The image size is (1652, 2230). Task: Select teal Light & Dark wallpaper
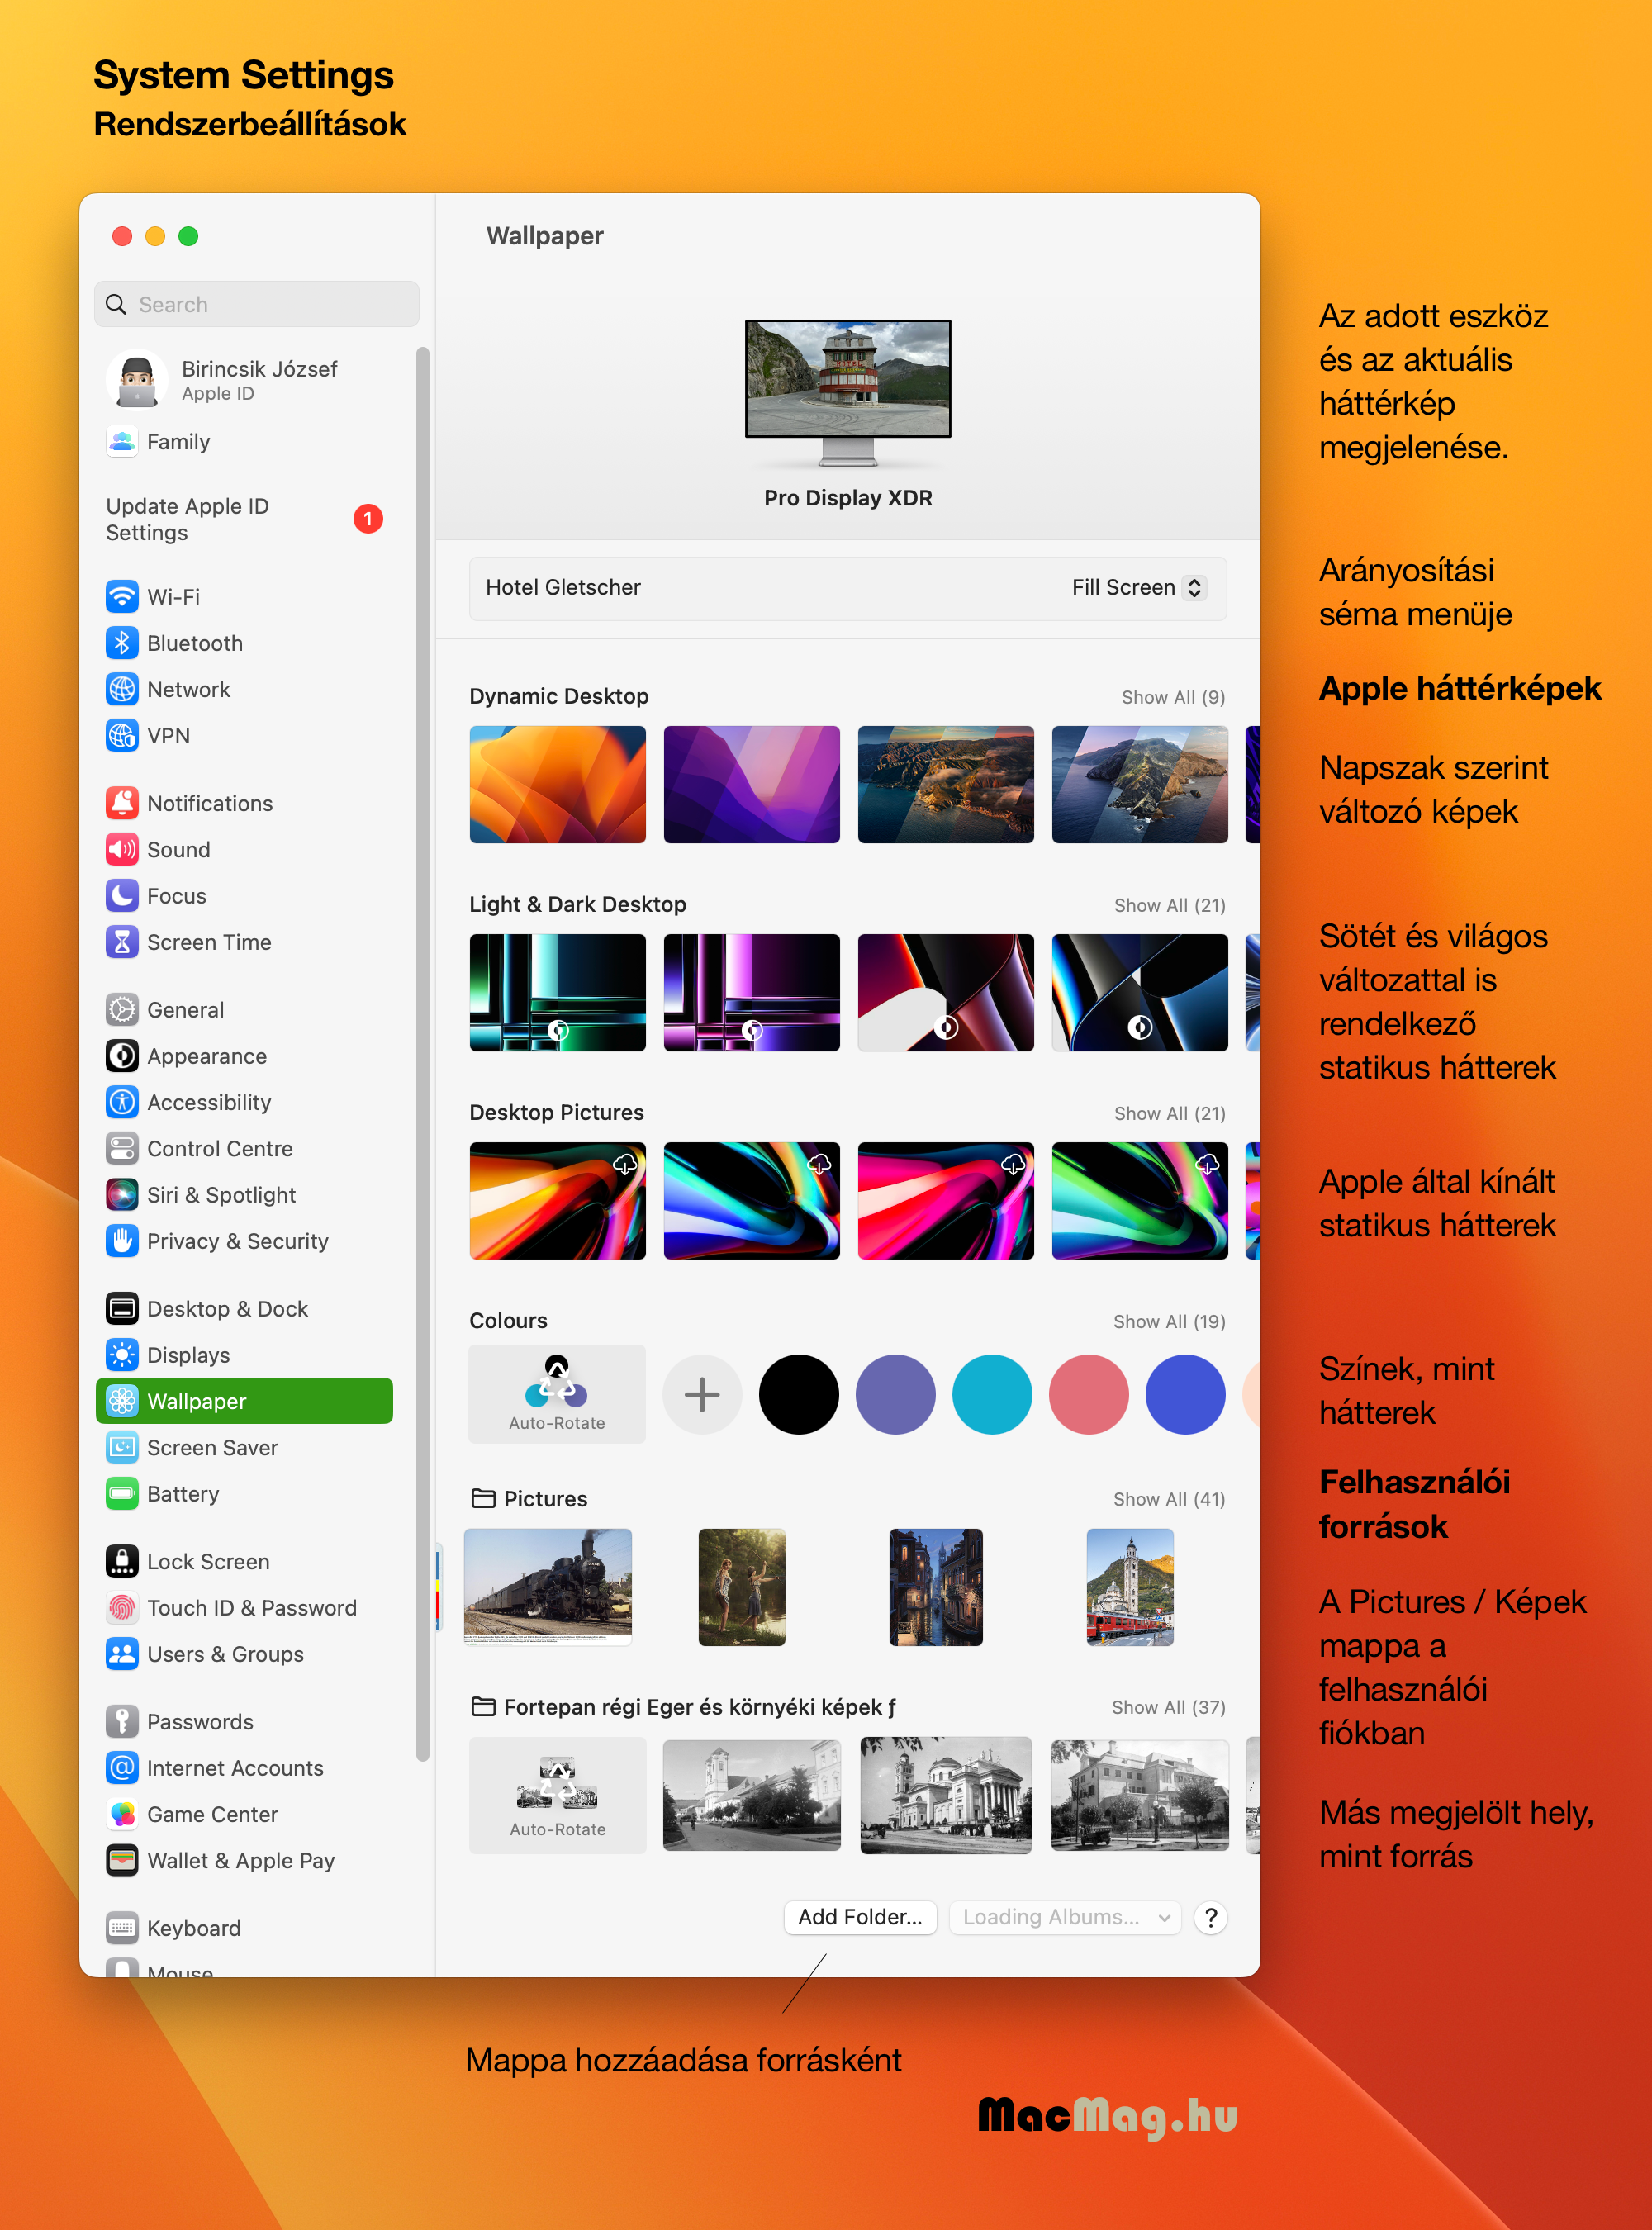[x=557, y=992]
